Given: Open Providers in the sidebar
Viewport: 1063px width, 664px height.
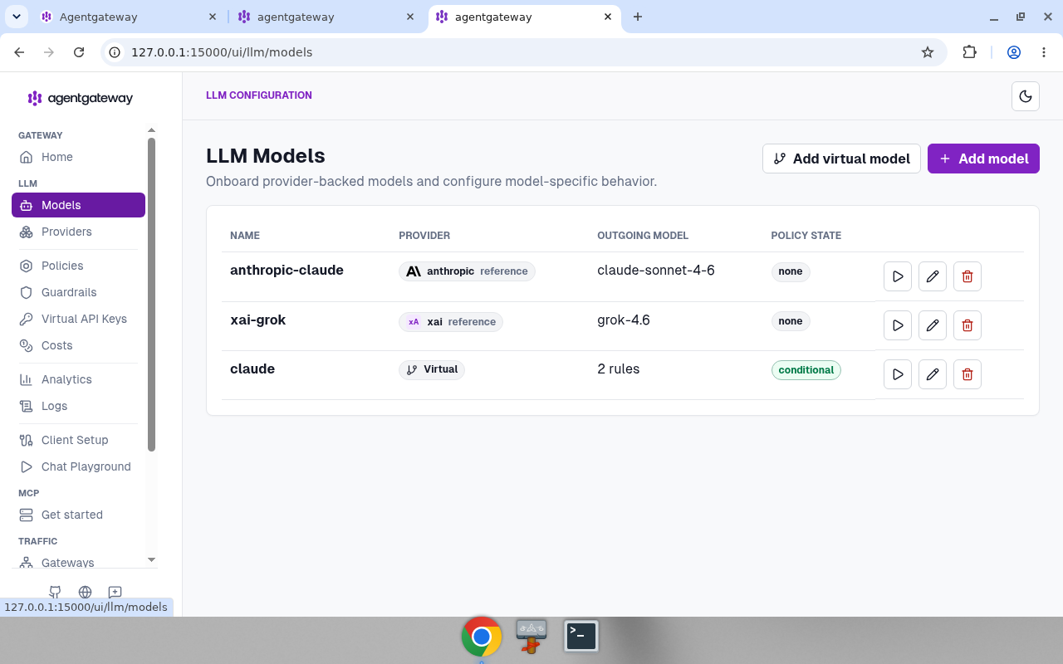Looking at the screenshot, I should tap(78, 232).
